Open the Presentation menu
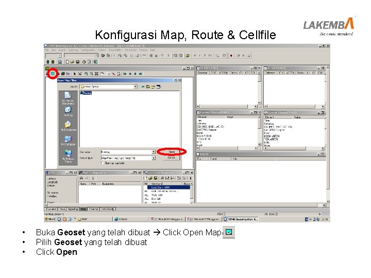Screen dimensions: 371x278 point(115,50)
